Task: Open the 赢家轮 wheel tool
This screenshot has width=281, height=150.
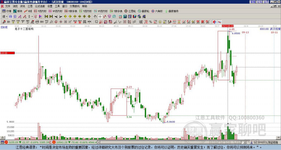Action: [x=144, y=11]
